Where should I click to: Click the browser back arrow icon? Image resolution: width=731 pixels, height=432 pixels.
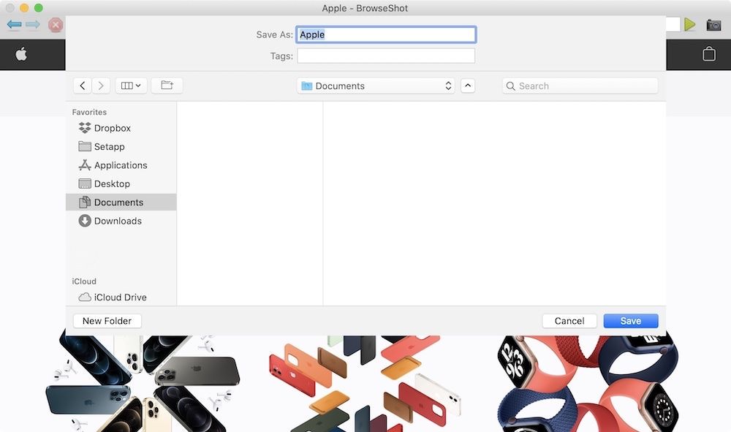[x=14, y=25]
